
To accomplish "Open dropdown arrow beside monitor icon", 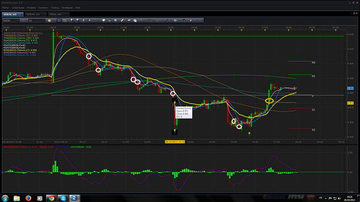I will (x=93, y=21).
